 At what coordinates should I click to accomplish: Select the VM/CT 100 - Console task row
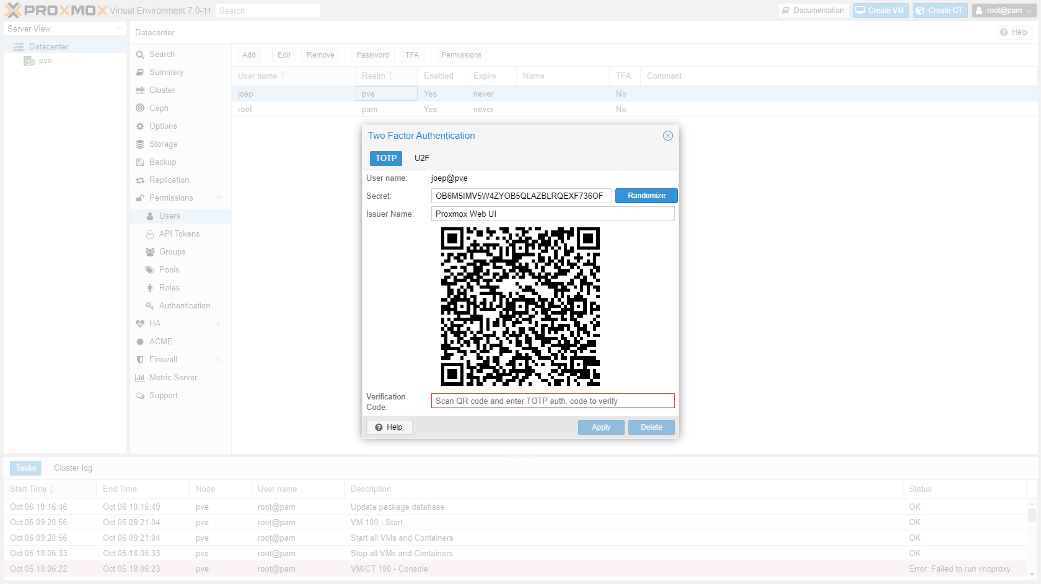coord(516,569)
